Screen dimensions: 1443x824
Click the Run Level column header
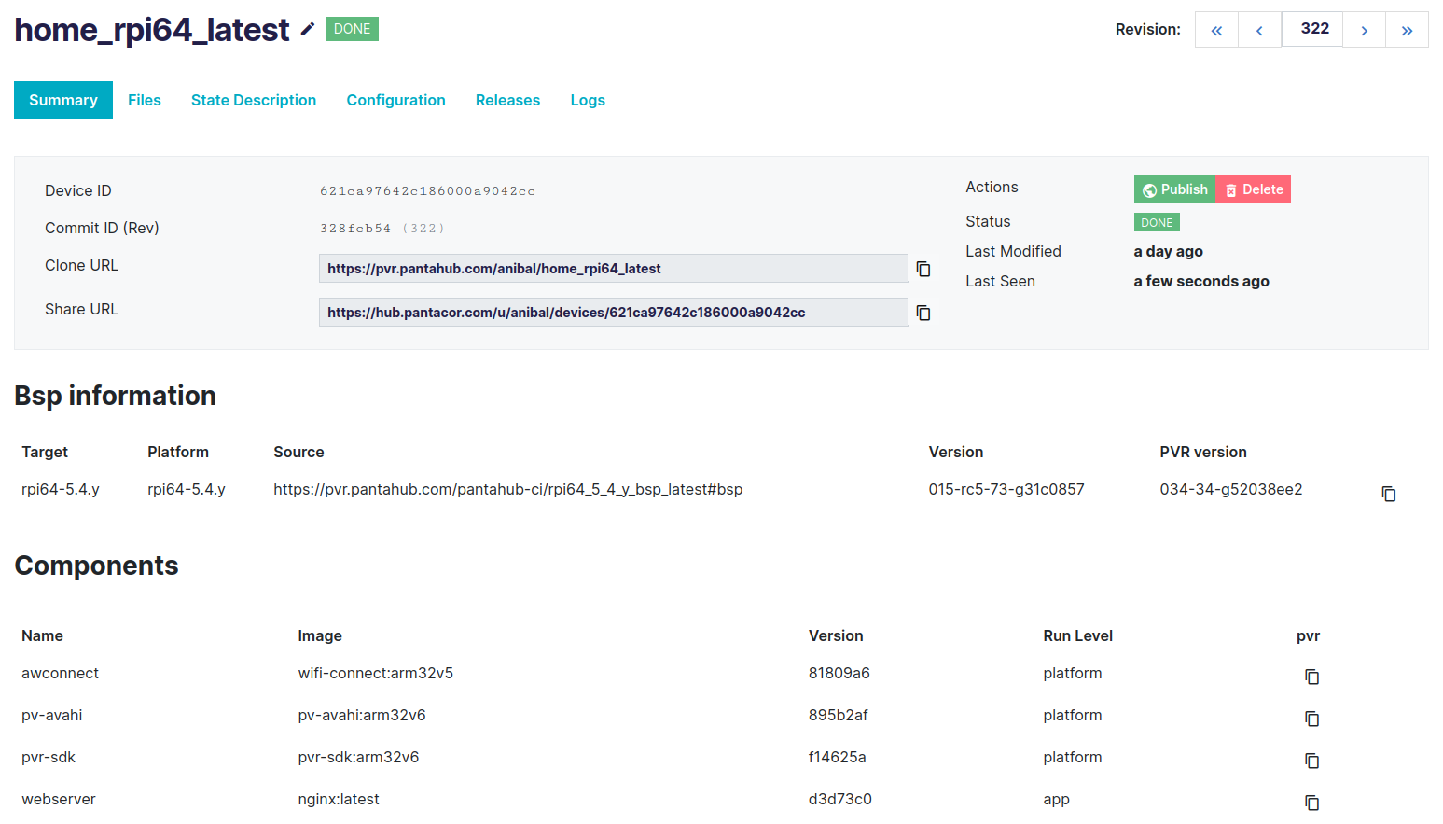[x=1078, y=635]
